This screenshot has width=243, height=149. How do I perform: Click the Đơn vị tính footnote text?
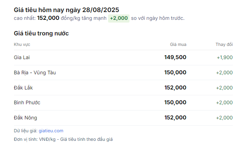coord(63,139)
